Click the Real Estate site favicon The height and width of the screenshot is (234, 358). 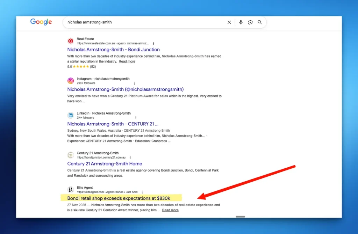click(x=71, y=41)
